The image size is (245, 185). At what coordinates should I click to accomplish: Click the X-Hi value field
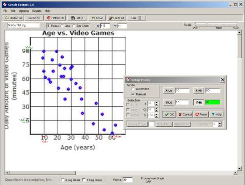coord(213,90)
